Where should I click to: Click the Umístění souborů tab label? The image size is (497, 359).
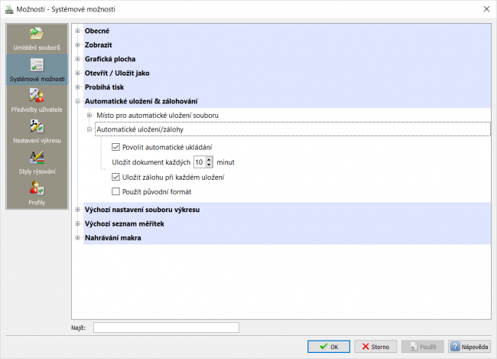click(37, 47)
